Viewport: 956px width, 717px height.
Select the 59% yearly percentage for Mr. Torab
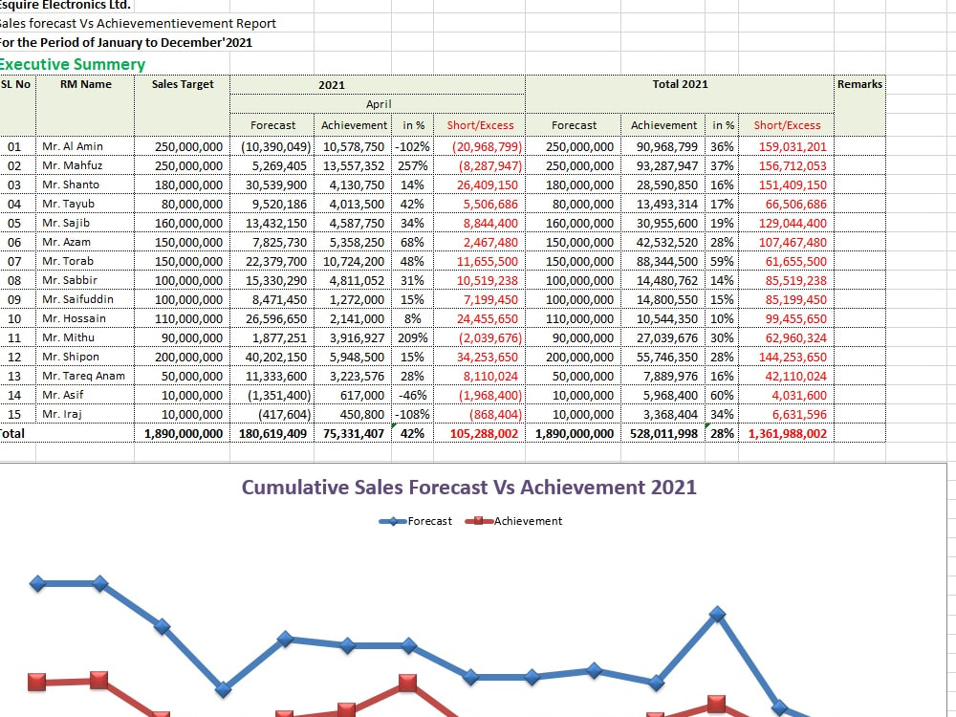click(x=722, y=261)
